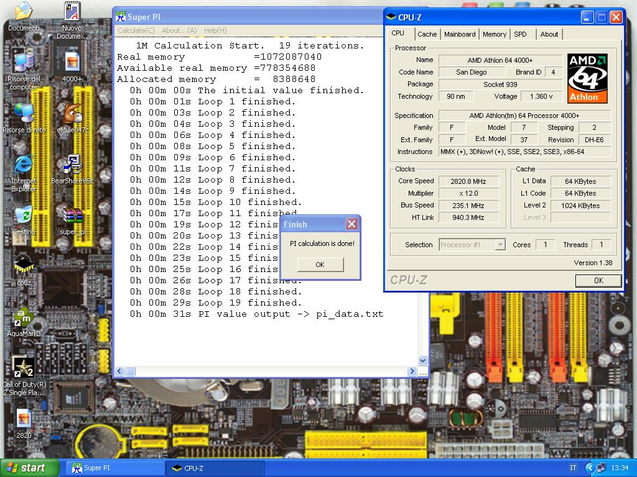Open the Nuovo Docume... desktop file icon

point(72,12)
